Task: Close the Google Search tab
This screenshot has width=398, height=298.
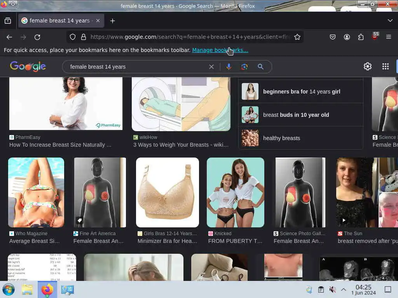Action: (x=98, y=21)
